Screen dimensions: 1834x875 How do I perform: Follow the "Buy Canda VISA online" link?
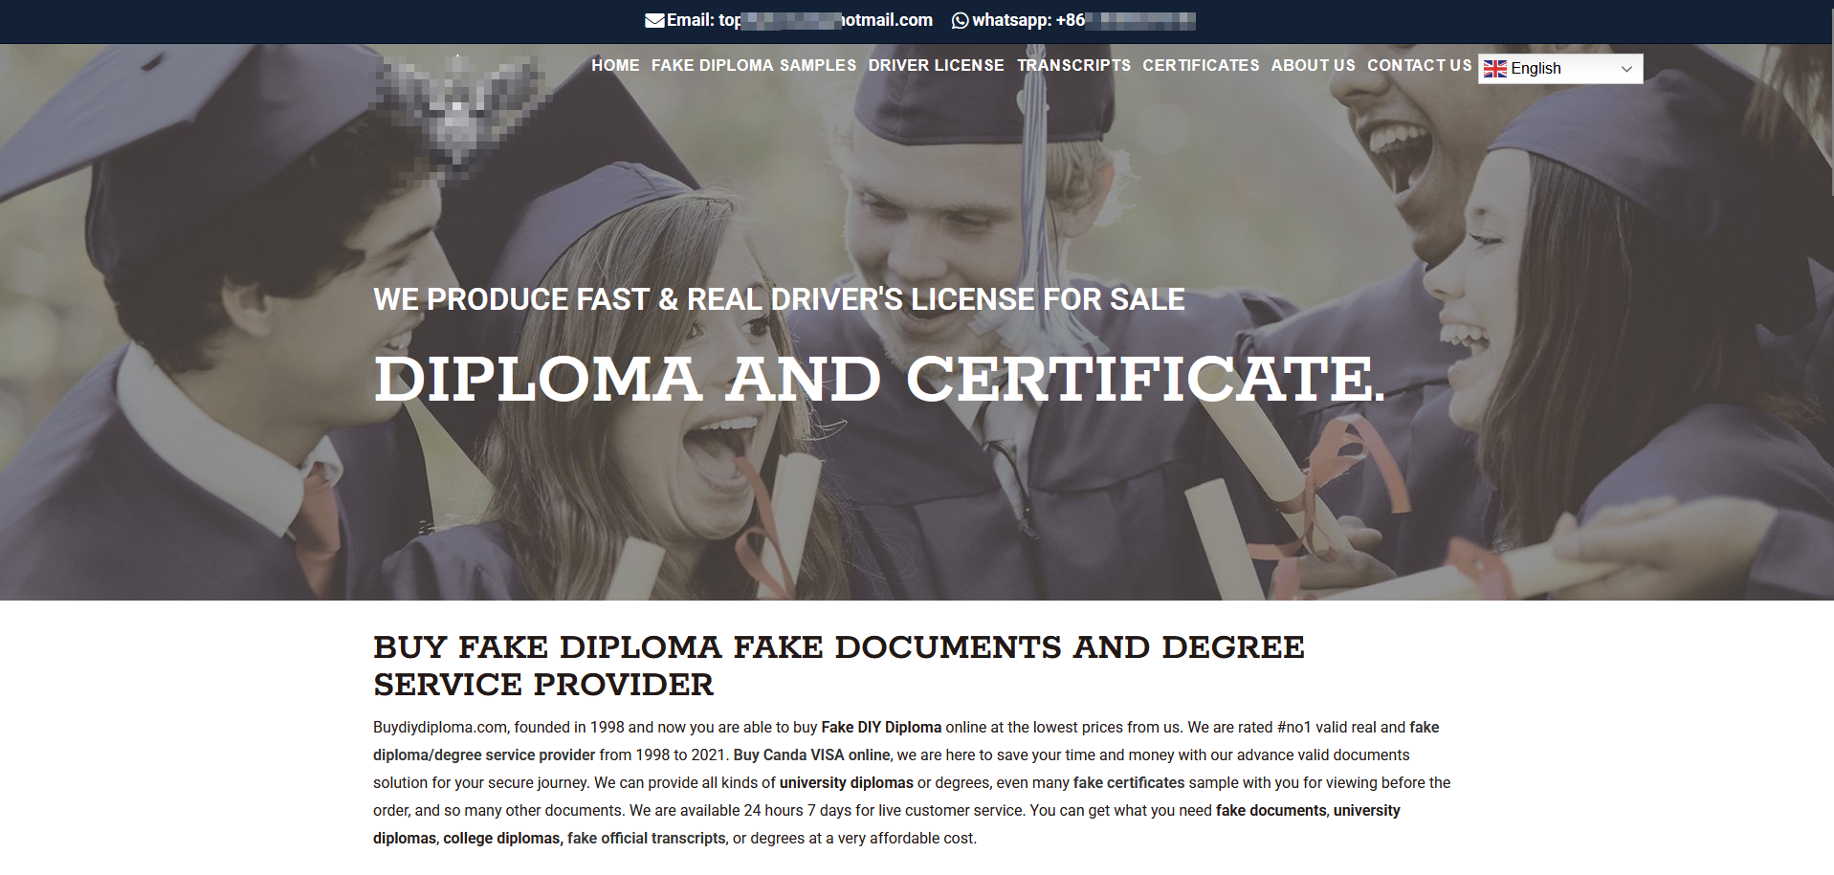coord(811,755)
